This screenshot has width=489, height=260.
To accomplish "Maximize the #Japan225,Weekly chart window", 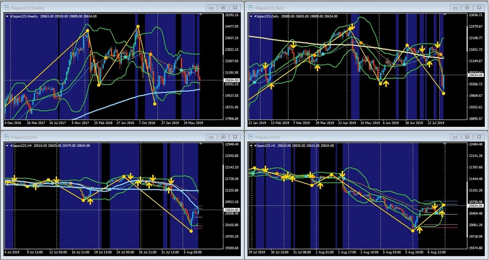I will pyautogui.click(x=223, y=7).
